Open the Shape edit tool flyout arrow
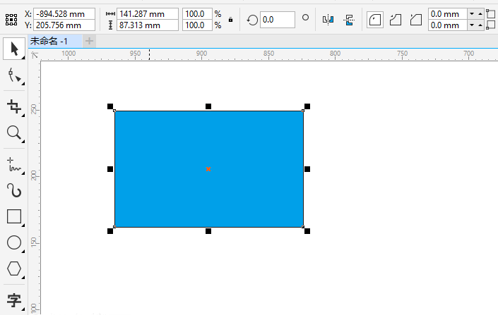 point(23,84)
